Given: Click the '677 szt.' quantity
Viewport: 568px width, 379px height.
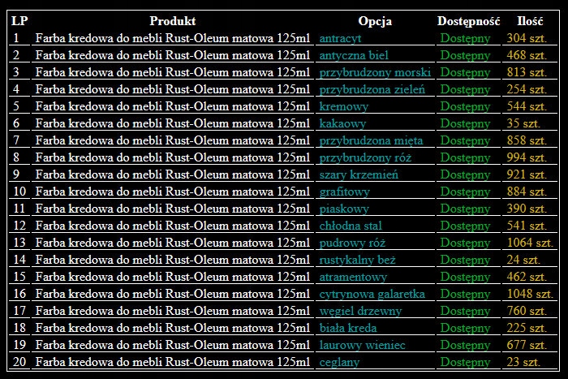Looking at the screenshot, I should [x=527, y=345].
